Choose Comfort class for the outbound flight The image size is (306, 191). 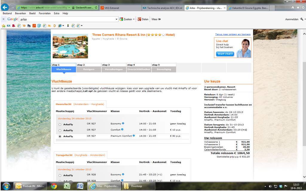(60, 130)
